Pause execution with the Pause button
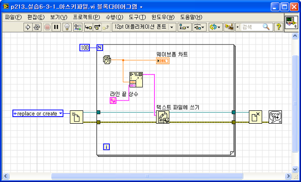 click(x=56, y=27)
